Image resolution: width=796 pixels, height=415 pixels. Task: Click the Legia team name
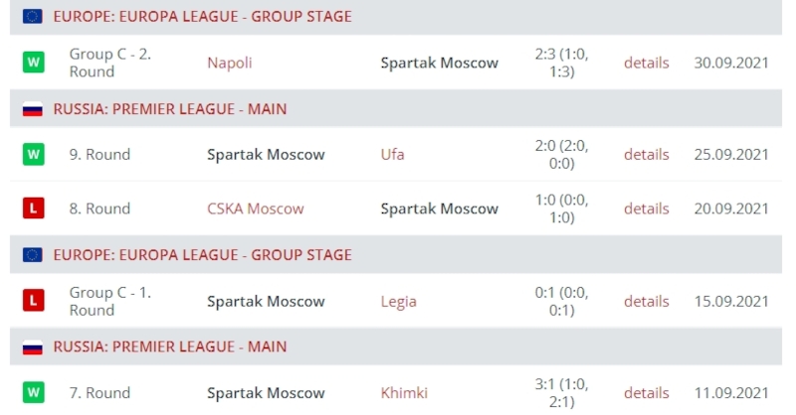click(398, 301)
